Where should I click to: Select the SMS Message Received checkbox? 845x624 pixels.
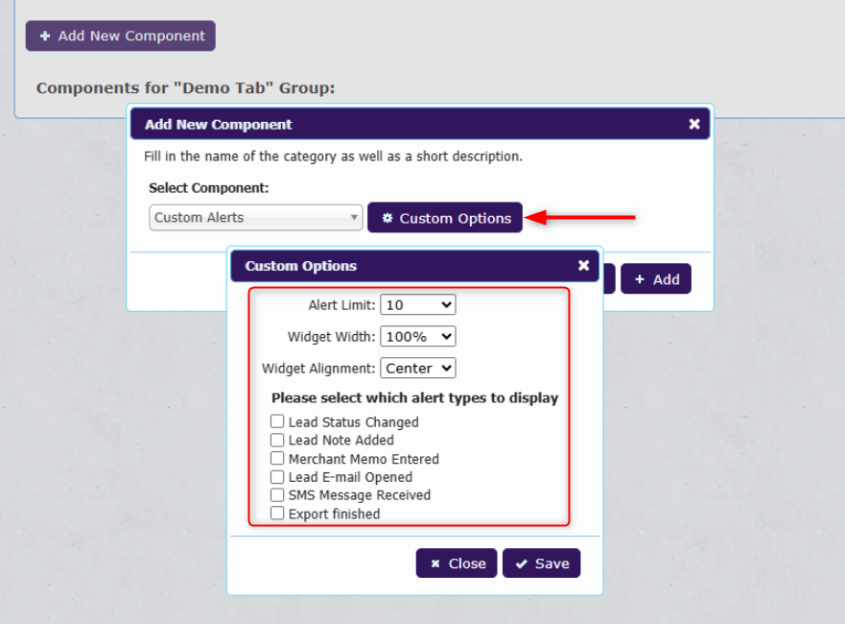click(x=277, y=495)
